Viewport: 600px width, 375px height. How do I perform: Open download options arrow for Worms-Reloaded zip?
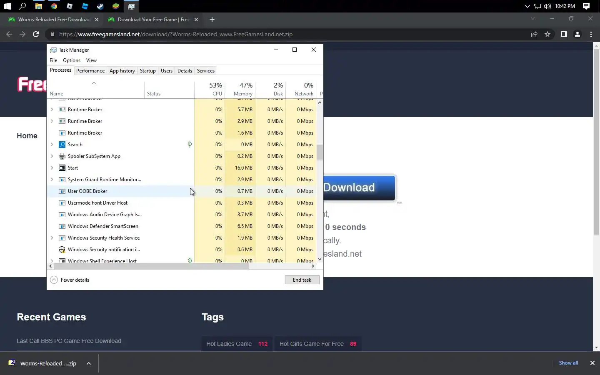coord(89,363)
